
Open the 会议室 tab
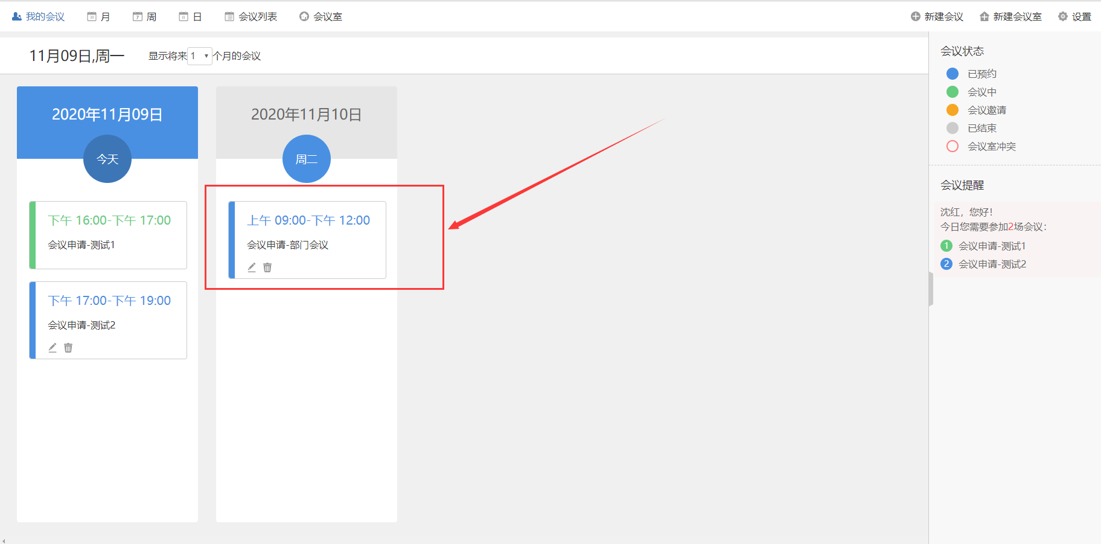coord(321,16)
